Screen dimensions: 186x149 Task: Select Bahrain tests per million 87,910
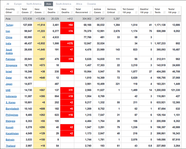tap(176, 139)
